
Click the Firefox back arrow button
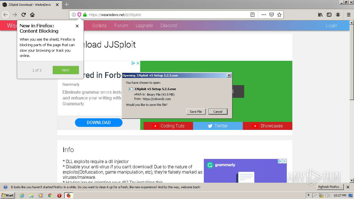coord(6,15)
